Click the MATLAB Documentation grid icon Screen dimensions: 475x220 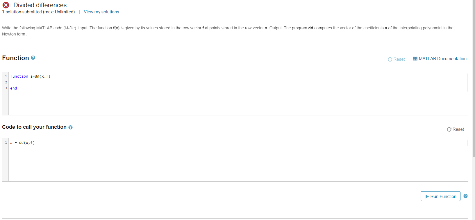415,58
